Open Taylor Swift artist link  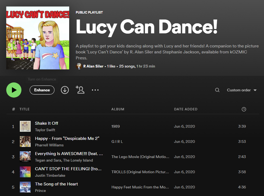(x=45, y=130)
